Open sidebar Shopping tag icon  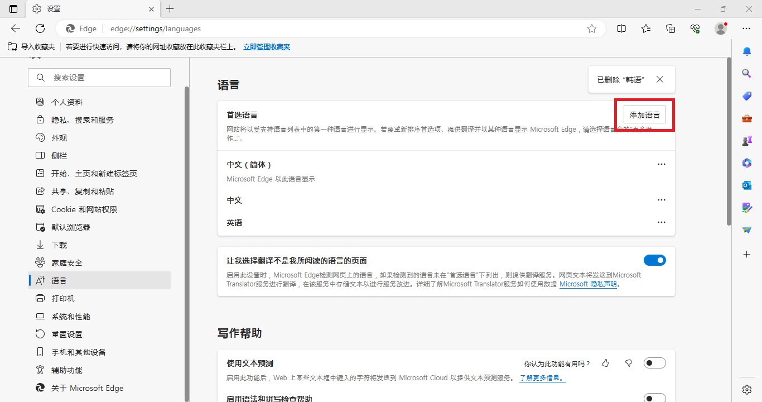coord(747,96)
